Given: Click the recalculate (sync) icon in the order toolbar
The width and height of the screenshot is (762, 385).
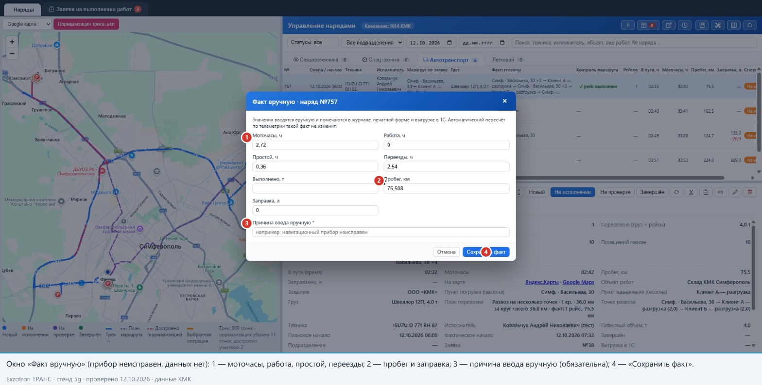Looking at the screenshot, I should click(676, 192).
